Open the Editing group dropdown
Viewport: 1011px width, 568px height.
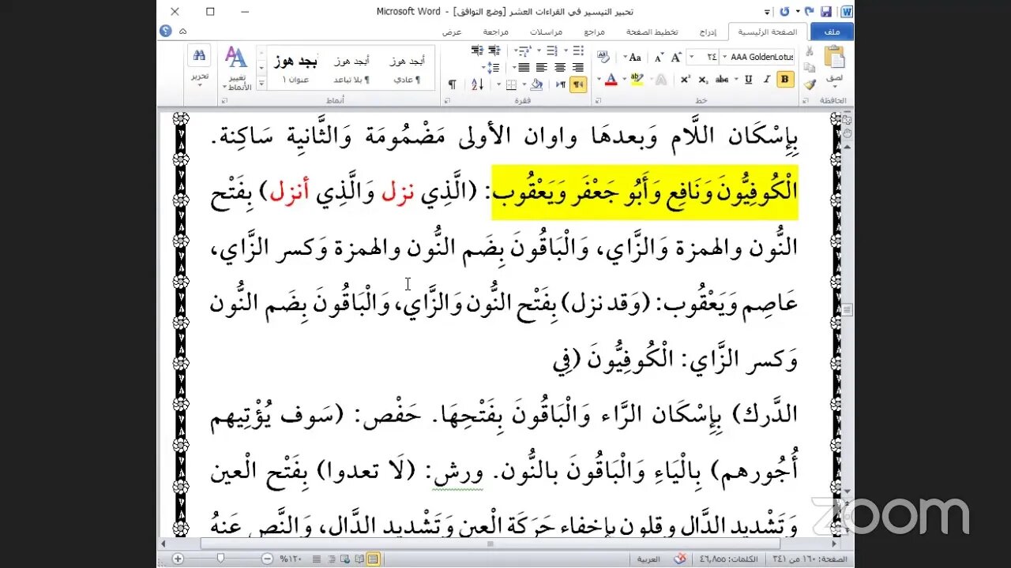[x=199, y=77]
